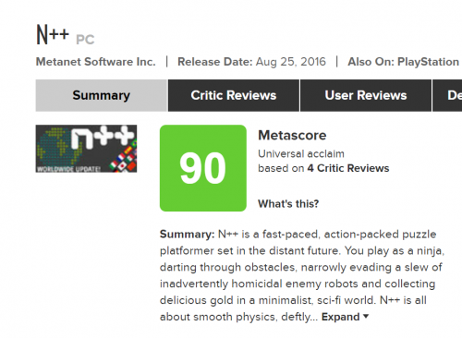Open the User Reviews tab
The image size is (462, 338).
(366, 95)
